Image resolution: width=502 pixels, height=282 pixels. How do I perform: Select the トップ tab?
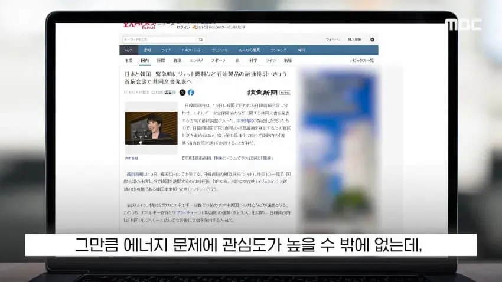pos(128,50)
